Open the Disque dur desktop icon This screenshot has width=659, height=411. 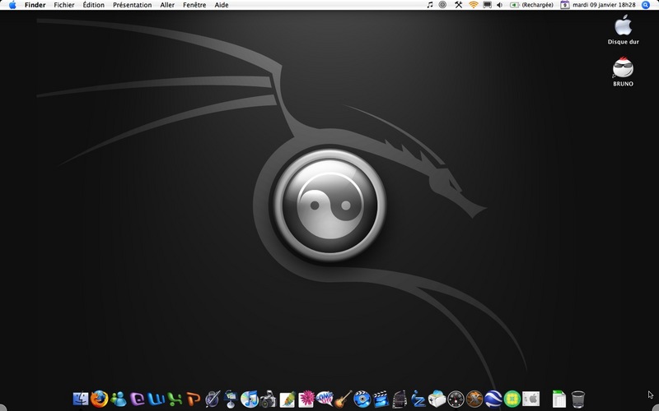pyautogui.click(x=624, y=30)
